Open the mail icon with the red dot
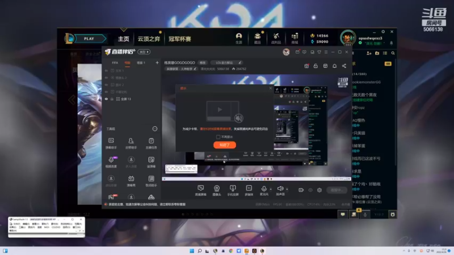This screenshot has height=255, width=454. 297,52
